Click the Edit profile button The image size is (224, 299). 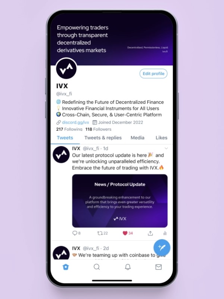[x=153, y=74]
